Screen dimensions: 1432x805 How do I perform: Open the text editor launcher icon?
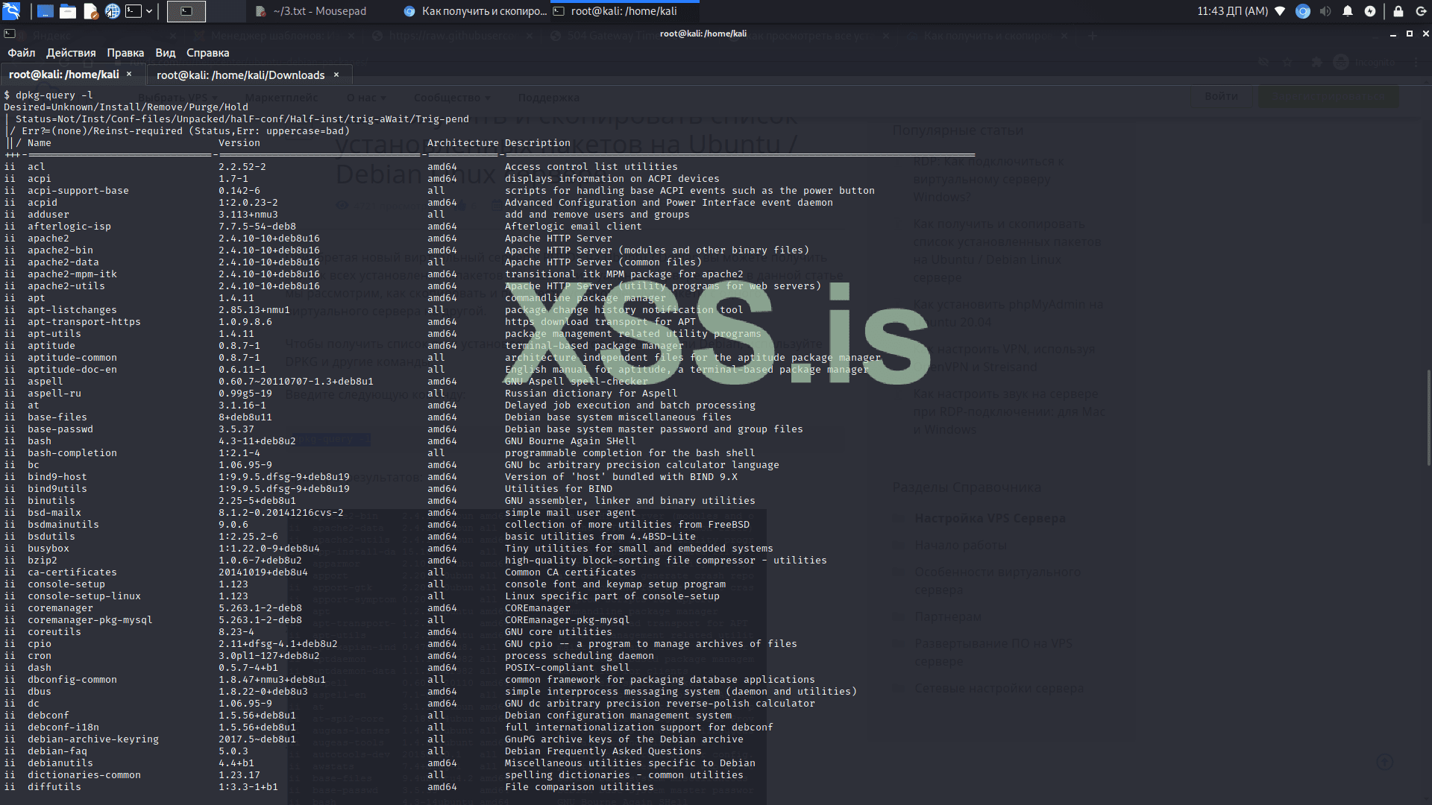[90, 11]
